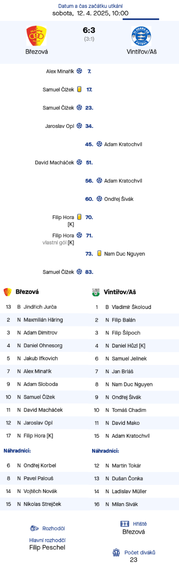This screenshot has height=566, width=179.
Task: Click the pitch icon beside Hřiště
Action: [x=125, y=524]
